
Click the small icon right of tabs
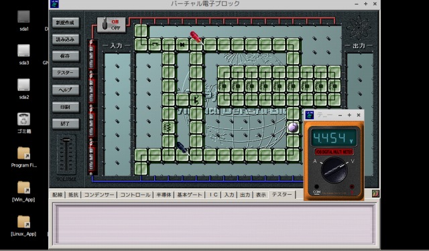pyautogui.click(x=375, y=194)
